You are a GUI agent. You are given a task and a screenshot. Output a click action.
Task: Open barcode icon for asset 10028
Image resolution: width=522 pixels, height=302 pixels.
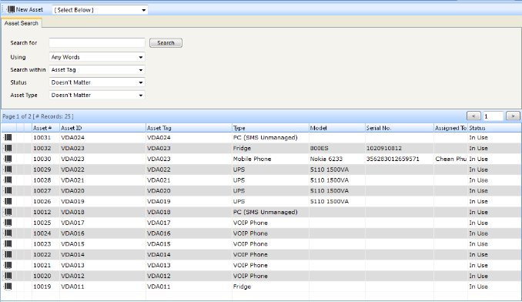click(x=8, y=180)
